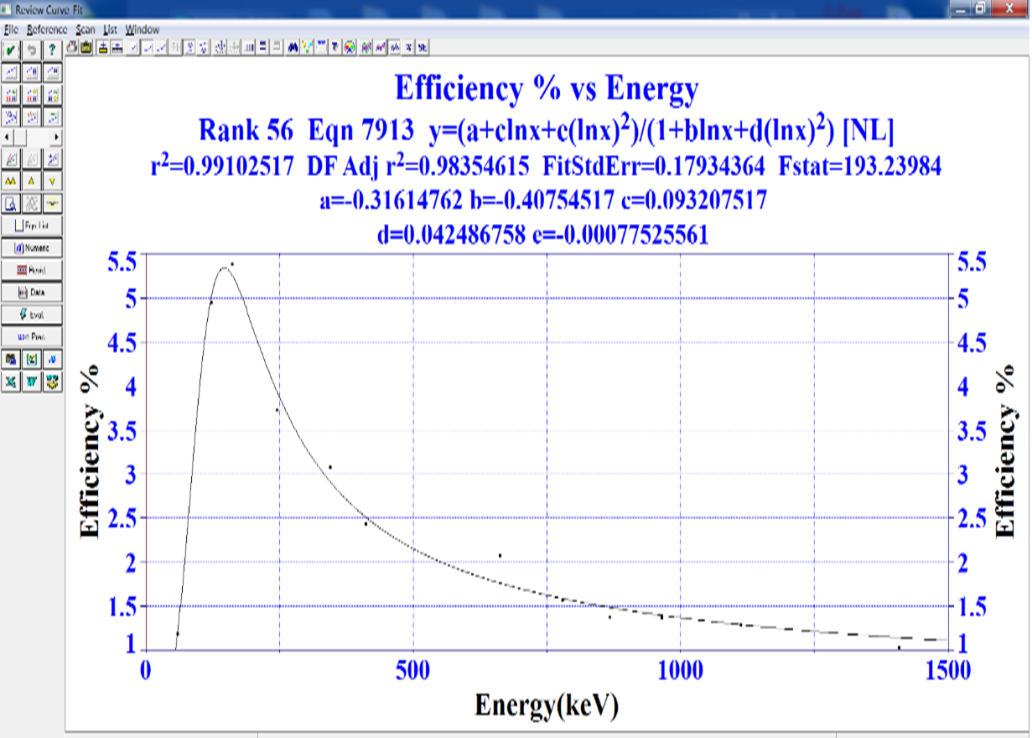1032x738 pixels.
Task: Open the Reference menu
Action: coord(46,29)
